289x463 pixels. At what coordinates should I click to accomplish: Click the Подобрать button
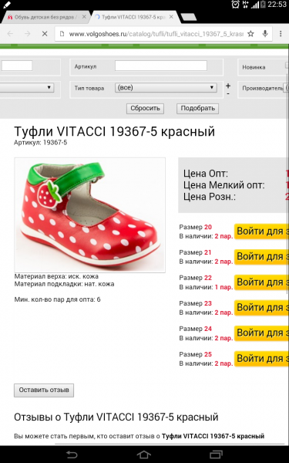pyautogui.click(x=197, y=108)
